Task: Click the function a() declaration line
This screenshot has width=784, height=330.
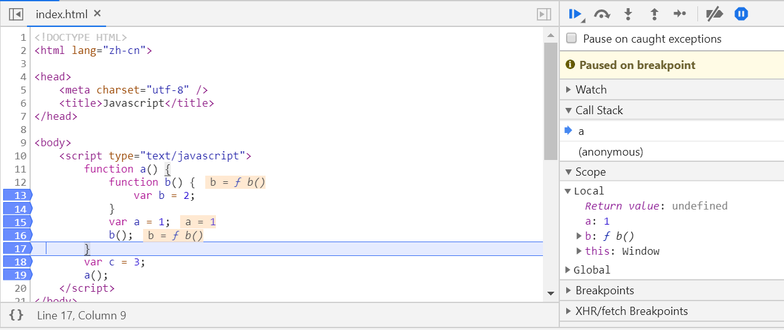Action: click(127, 169)
